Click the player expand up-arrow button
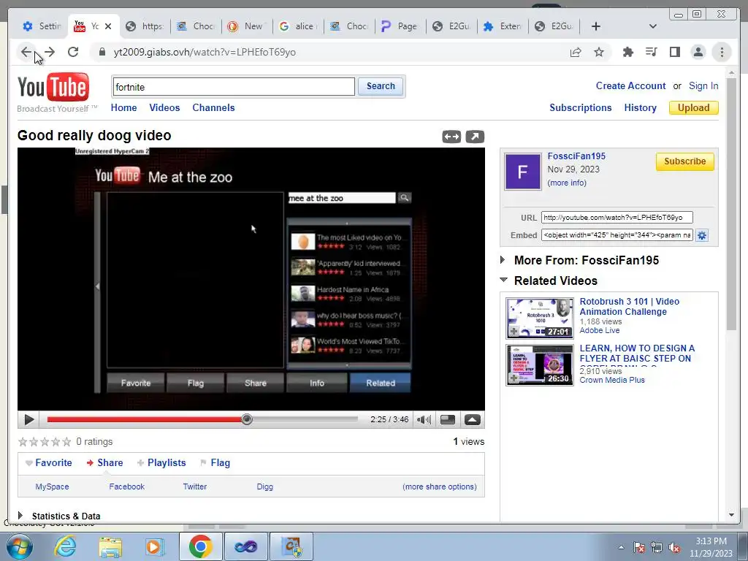Viewport: 748px width, 561px height. click(x=473, y=420)
